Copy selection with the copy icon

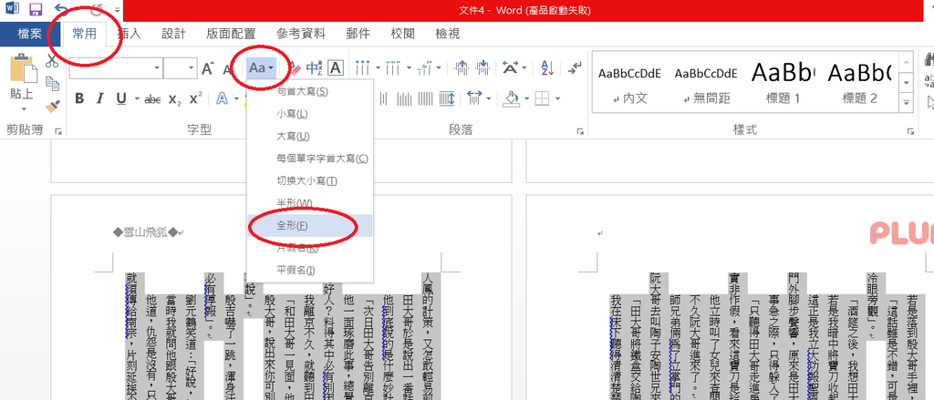tap(52, 83)
